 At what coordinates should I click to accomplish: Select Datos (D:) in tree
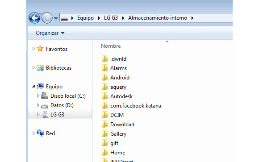tap(62, 105)
